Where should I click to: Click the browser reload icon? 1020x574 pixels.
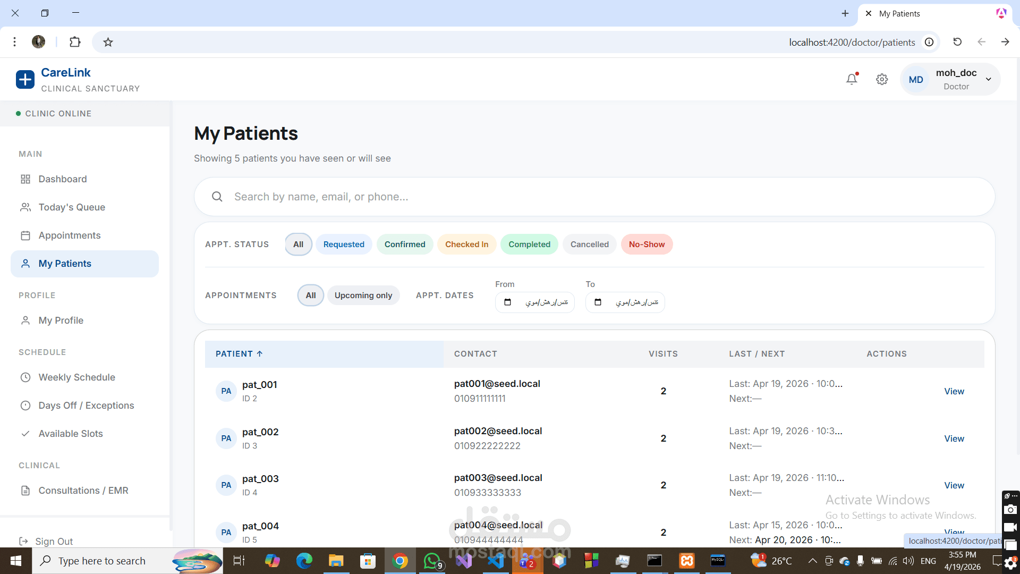[x=957, y=42]
